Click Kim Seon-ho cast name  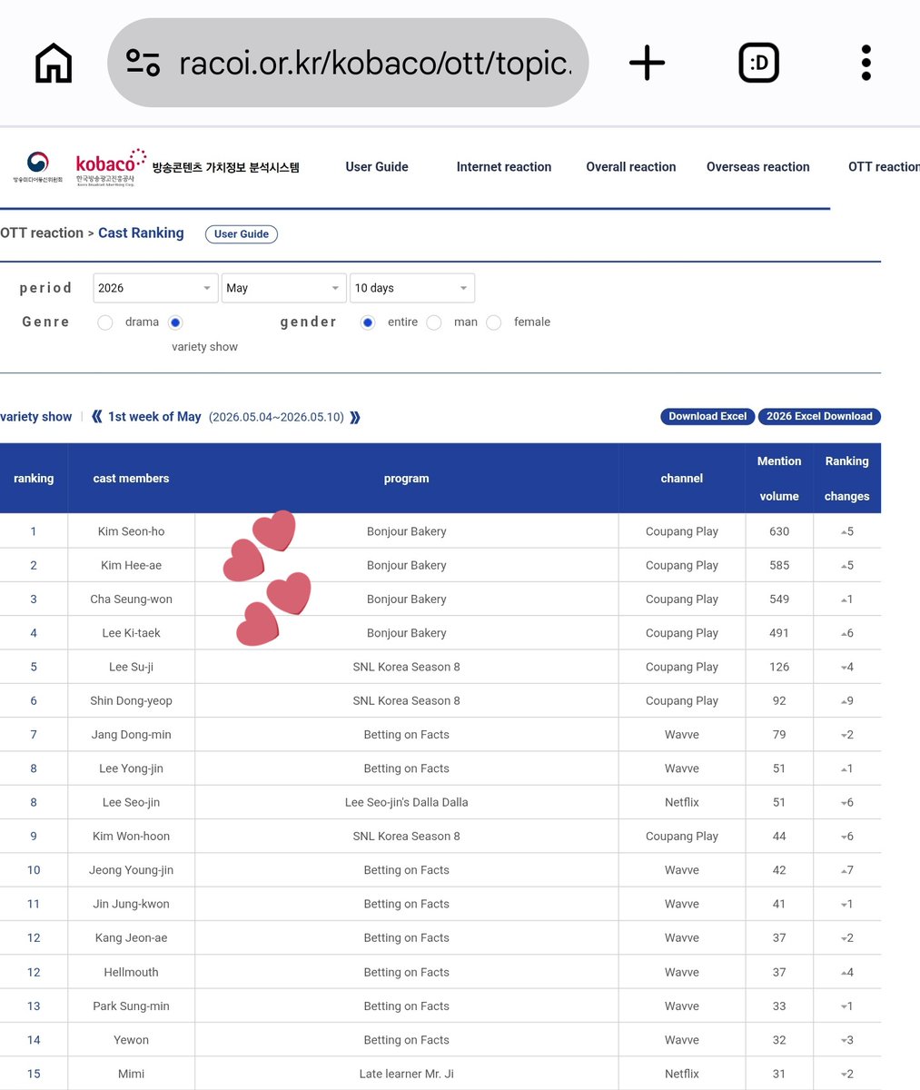131,531
